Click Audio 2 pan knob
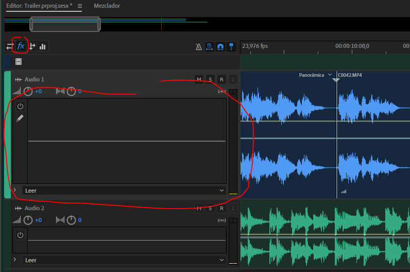 click(71, 220)
